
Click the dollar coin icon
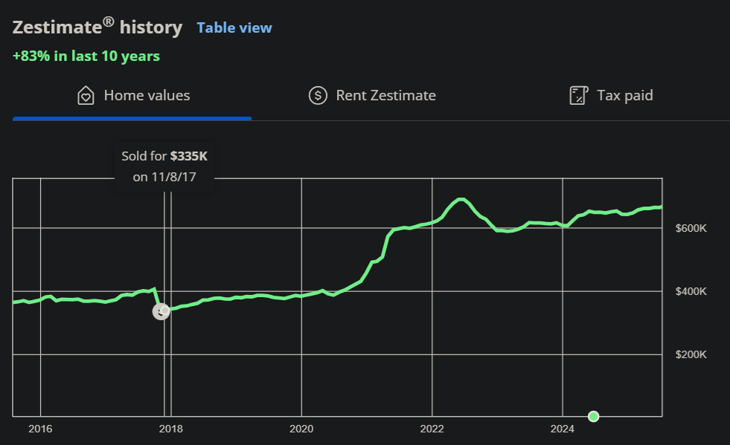(x=318, y=96)
